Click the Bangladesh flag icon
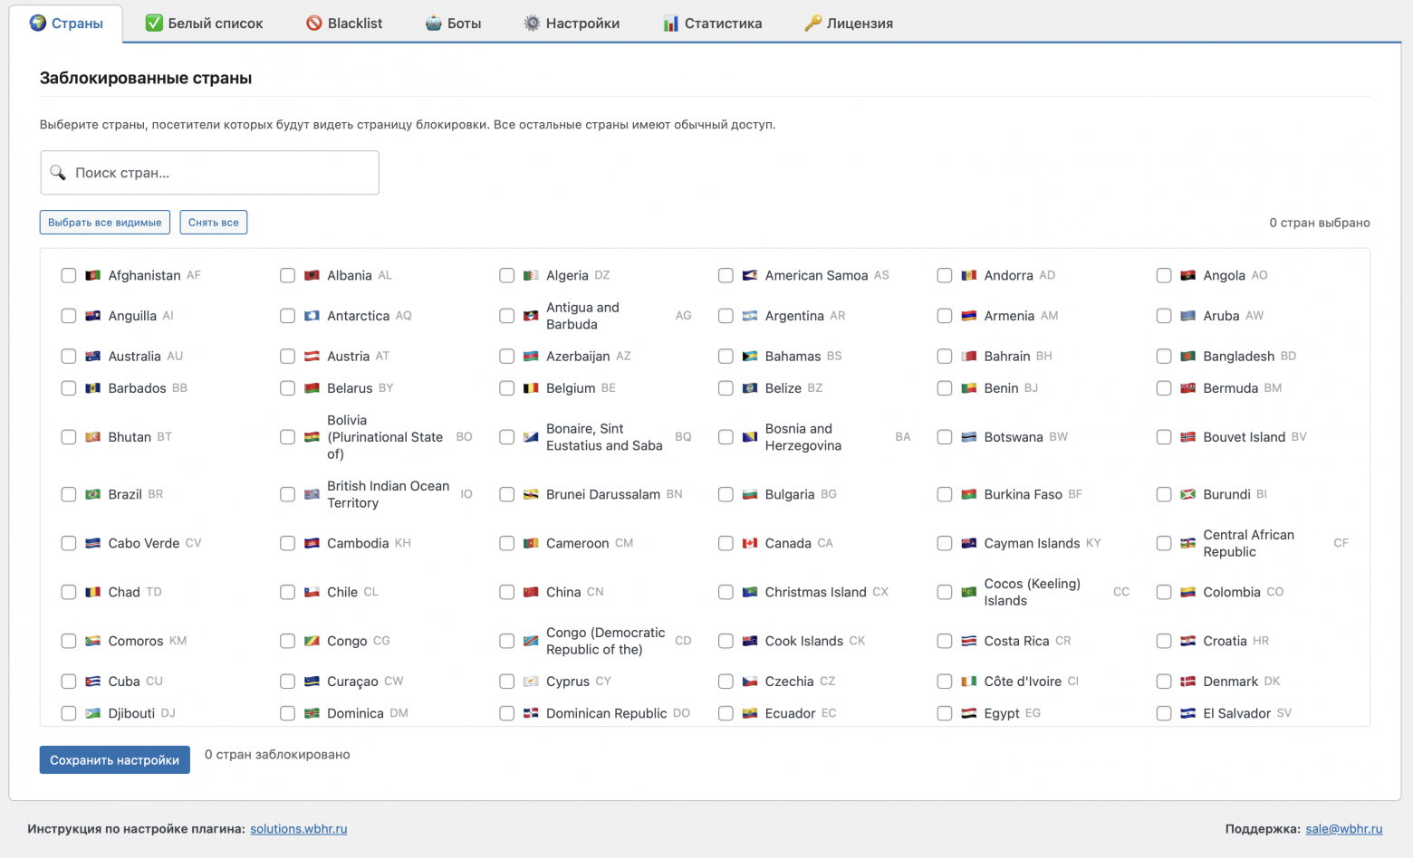 (x=1188, y=357)
